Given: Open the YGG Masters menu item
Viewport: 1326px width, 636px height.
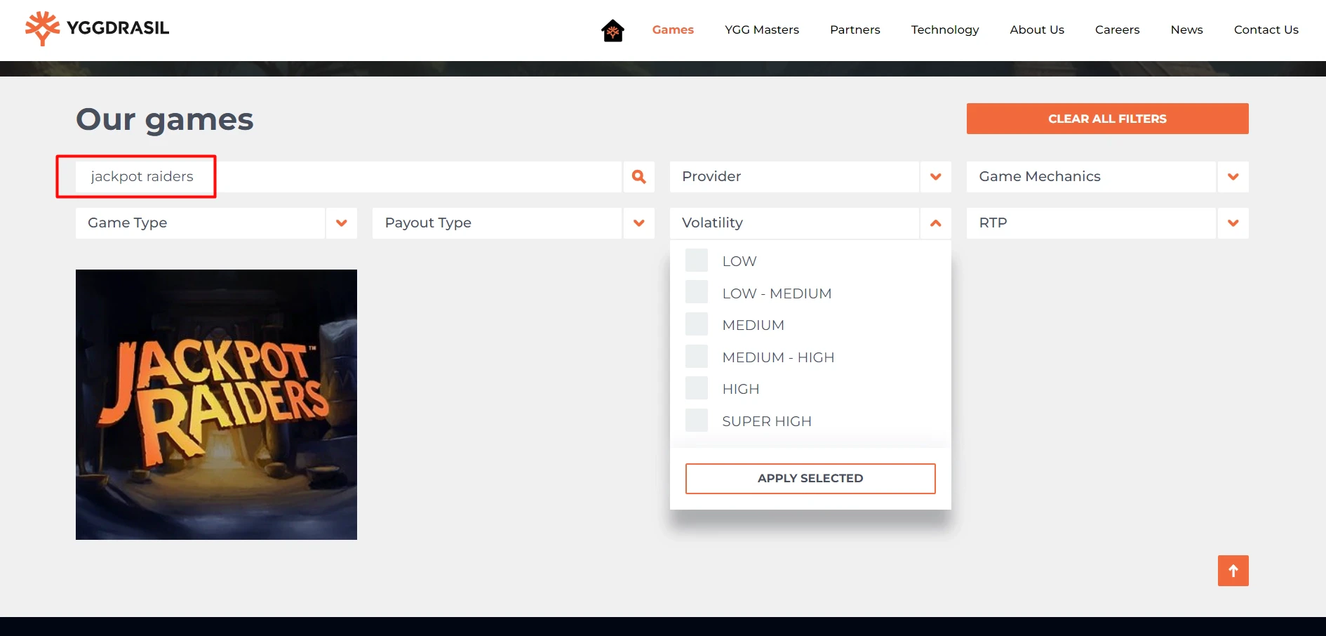Looking at the screenshot, I should pos(762,29).
